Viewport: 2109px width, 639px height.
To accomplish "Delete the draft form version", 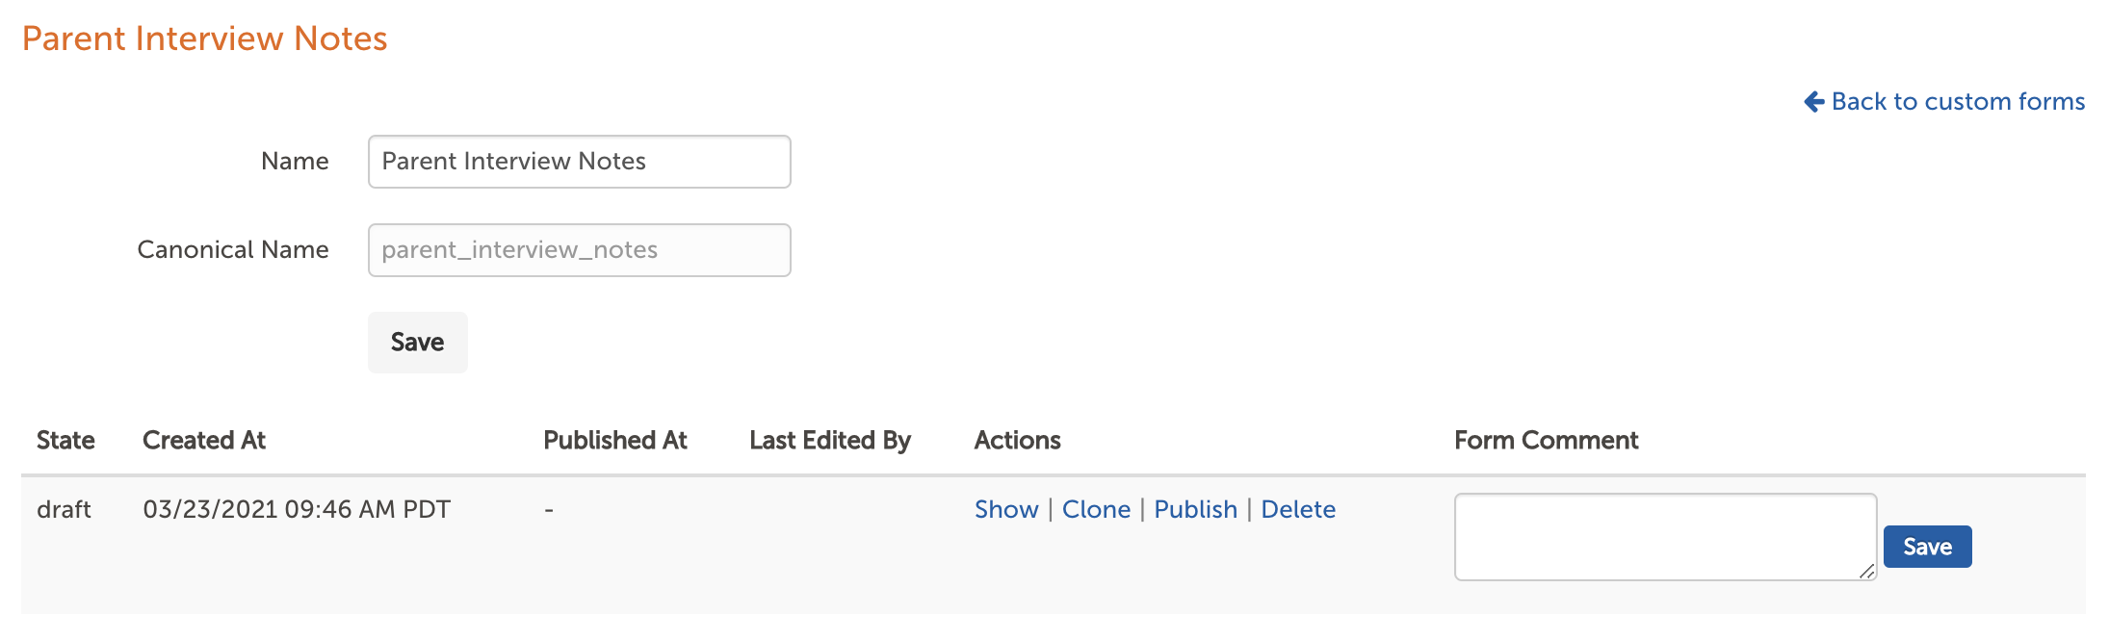I will (1298, 509).
